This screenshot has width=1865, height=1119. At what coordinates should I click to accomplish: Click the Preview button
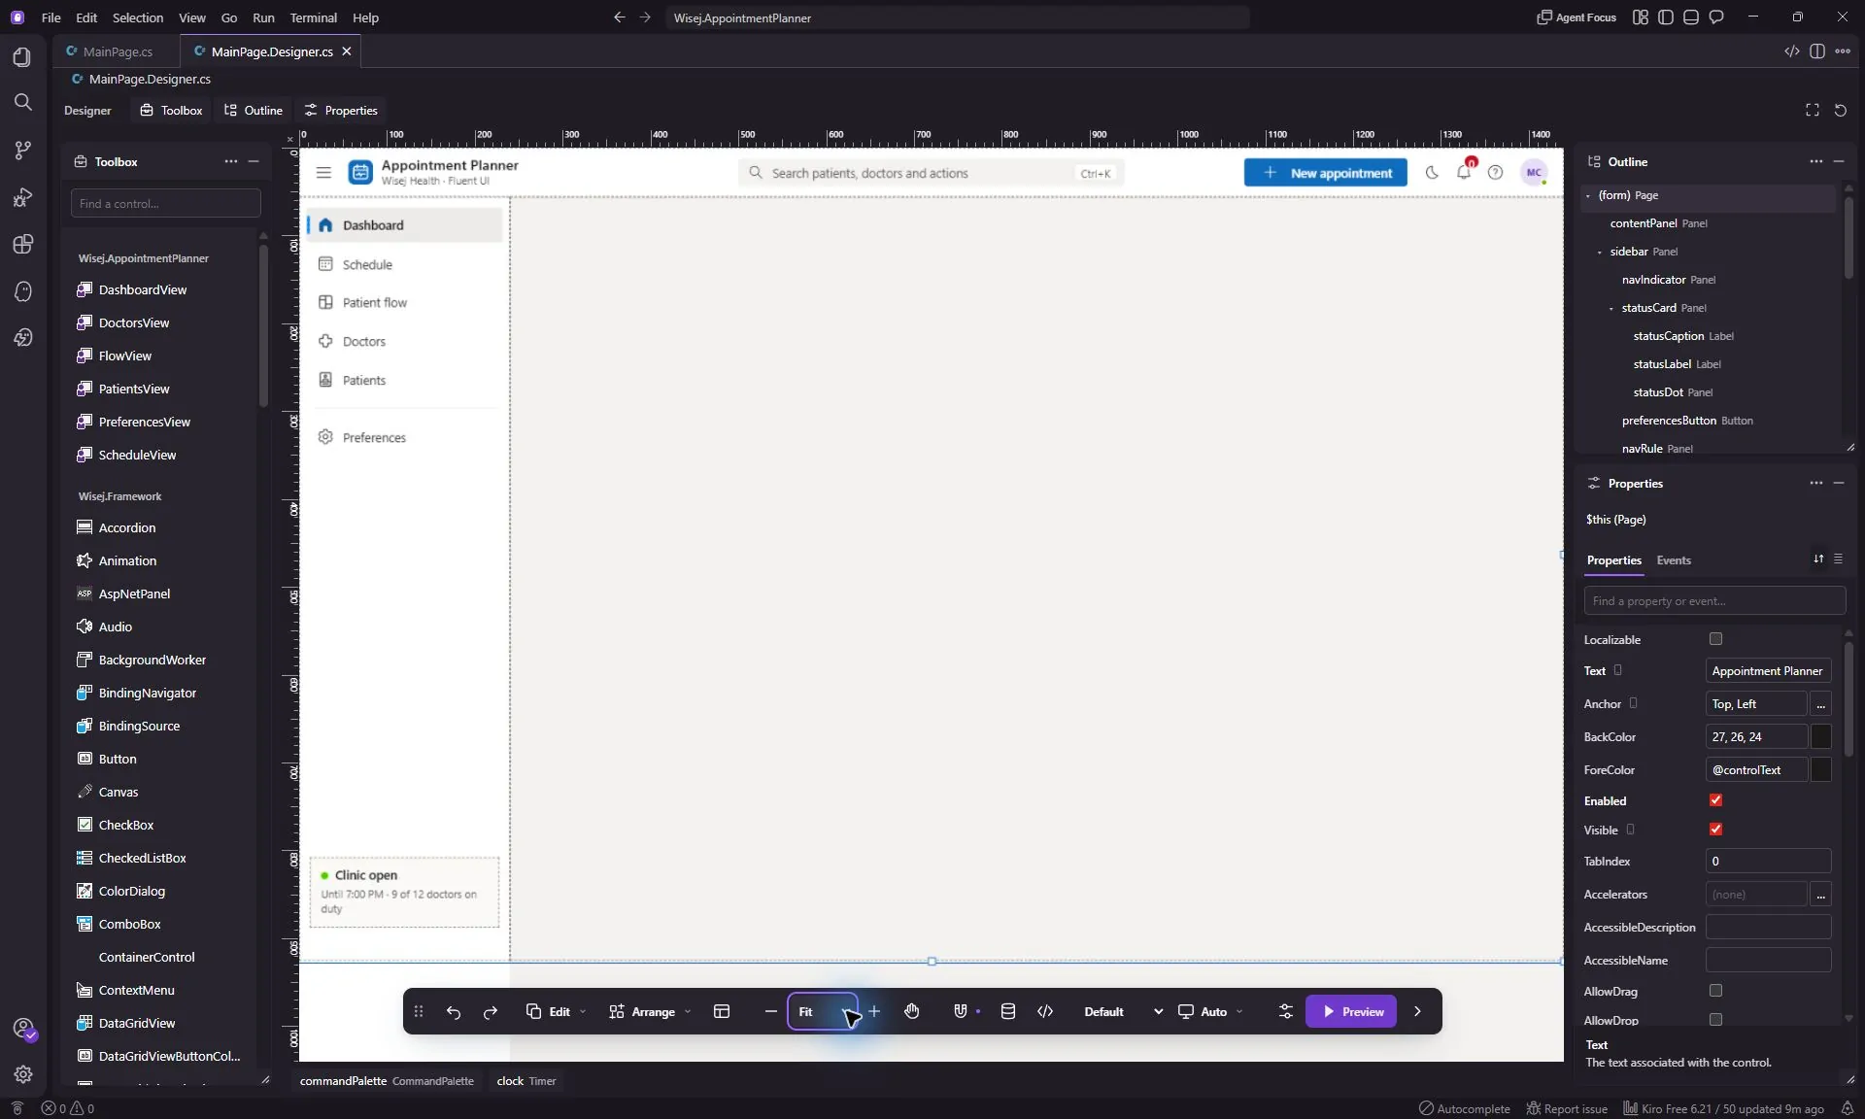coord(1351,1011)
